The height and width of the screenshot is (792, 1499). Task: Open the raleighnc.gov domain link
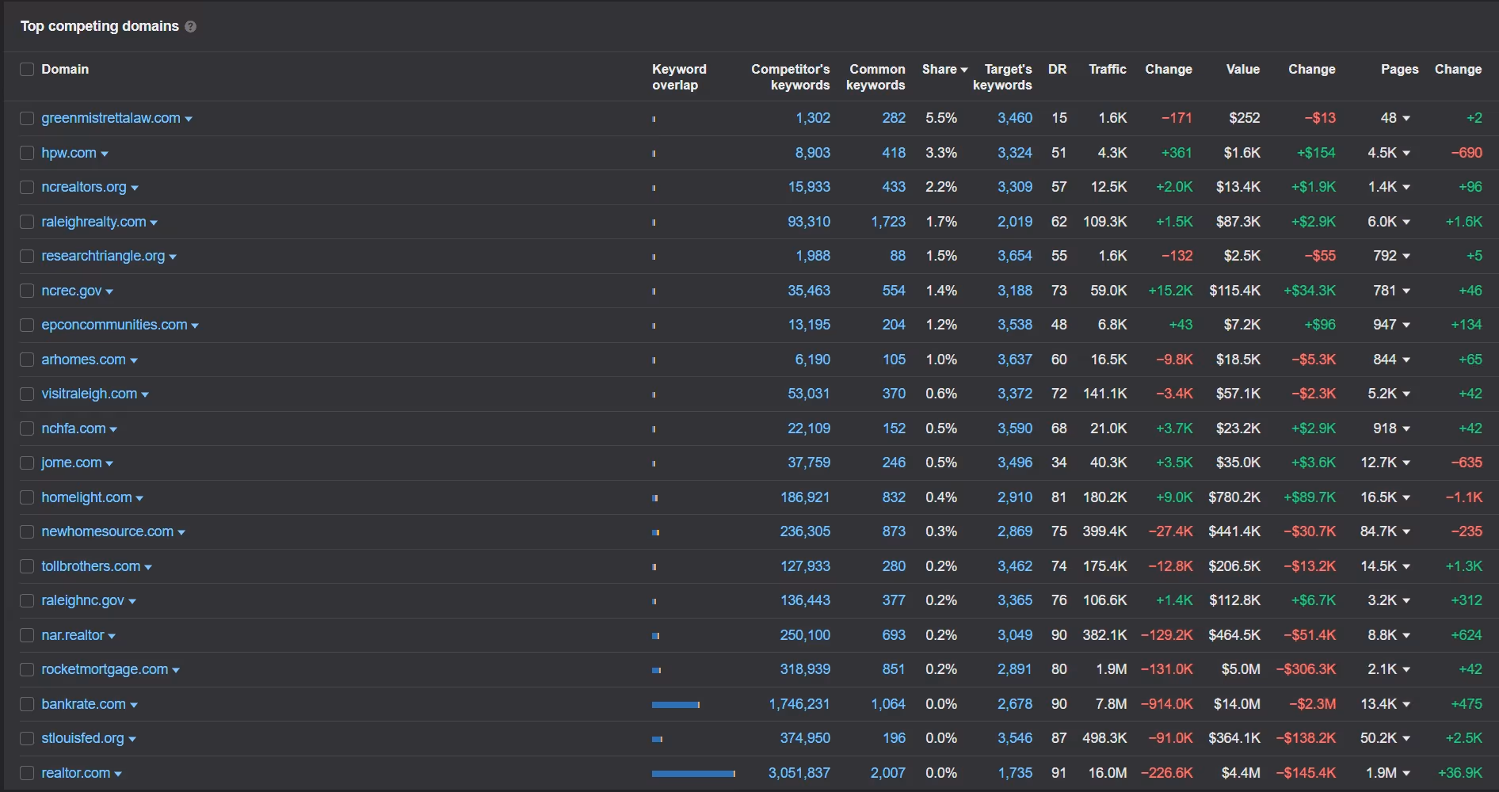pos(82,600)
